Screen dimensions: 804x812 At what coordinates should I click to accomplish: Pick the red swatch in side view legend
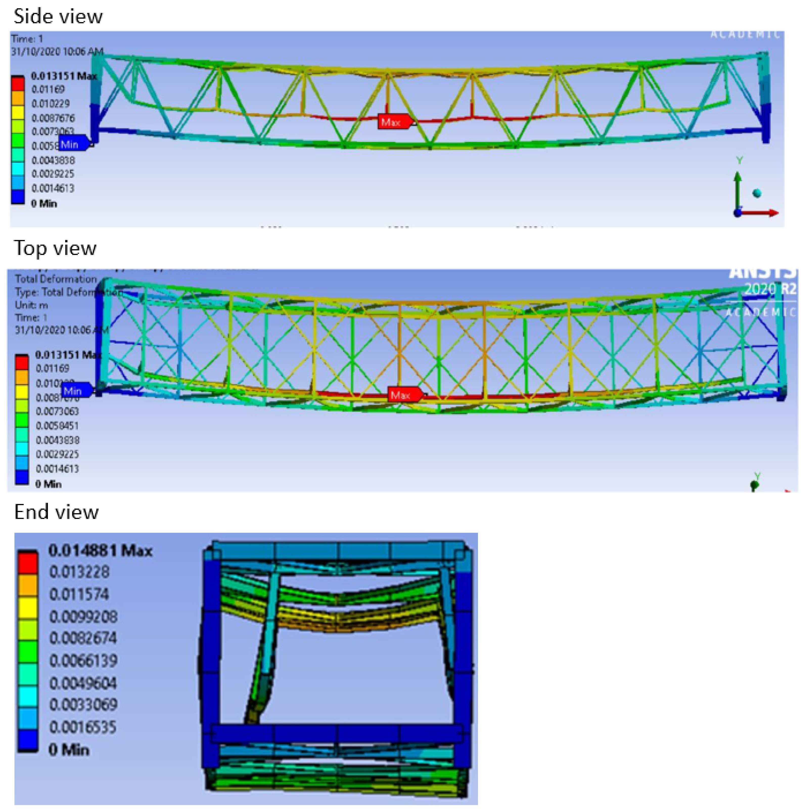[x=18, y=84]
